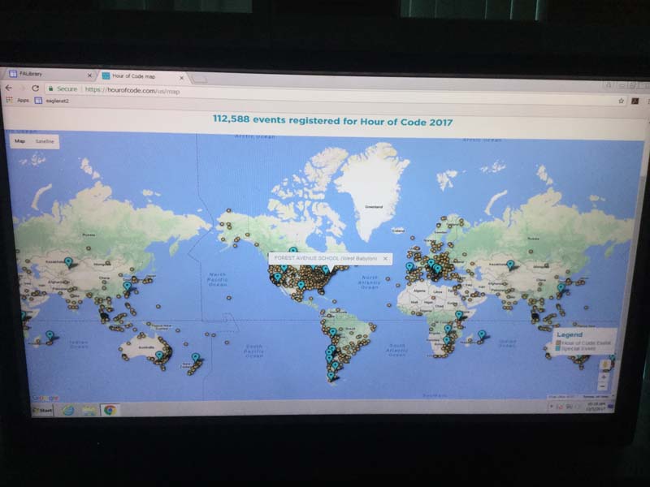Open the Windows Start menu
The width and height of the screenshot is (650, 487).
point(42,411)
